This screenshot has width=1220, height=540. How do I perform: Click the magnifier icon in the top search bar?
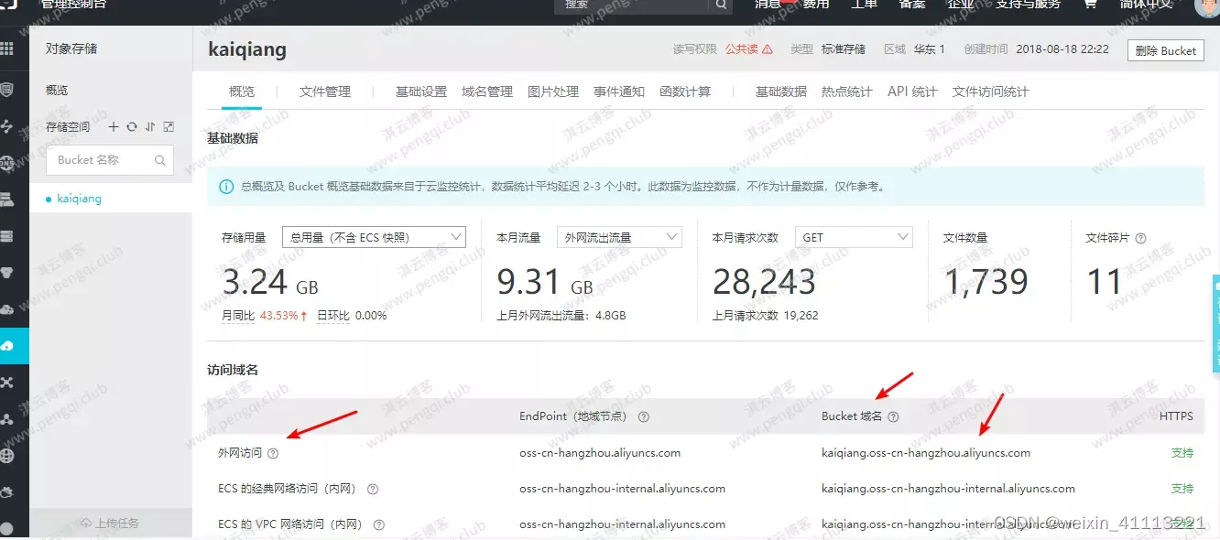721,6
